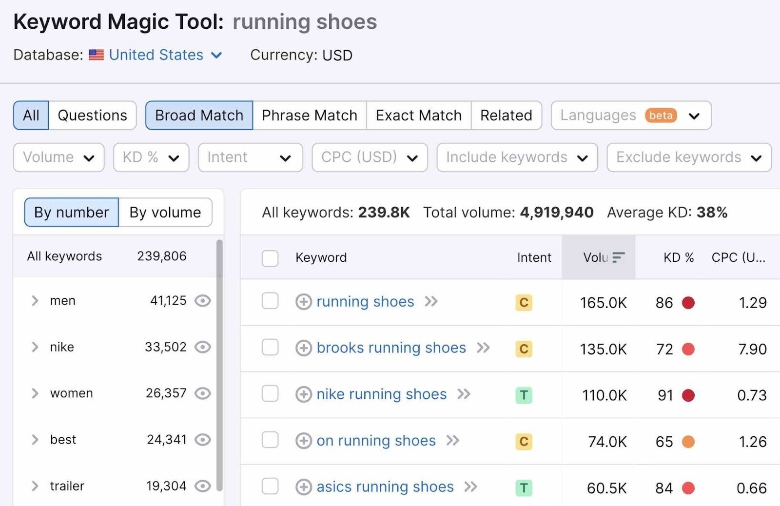Screen dimensions: 780x506
Task: Select the Related match tab
Action: (506, 116)
